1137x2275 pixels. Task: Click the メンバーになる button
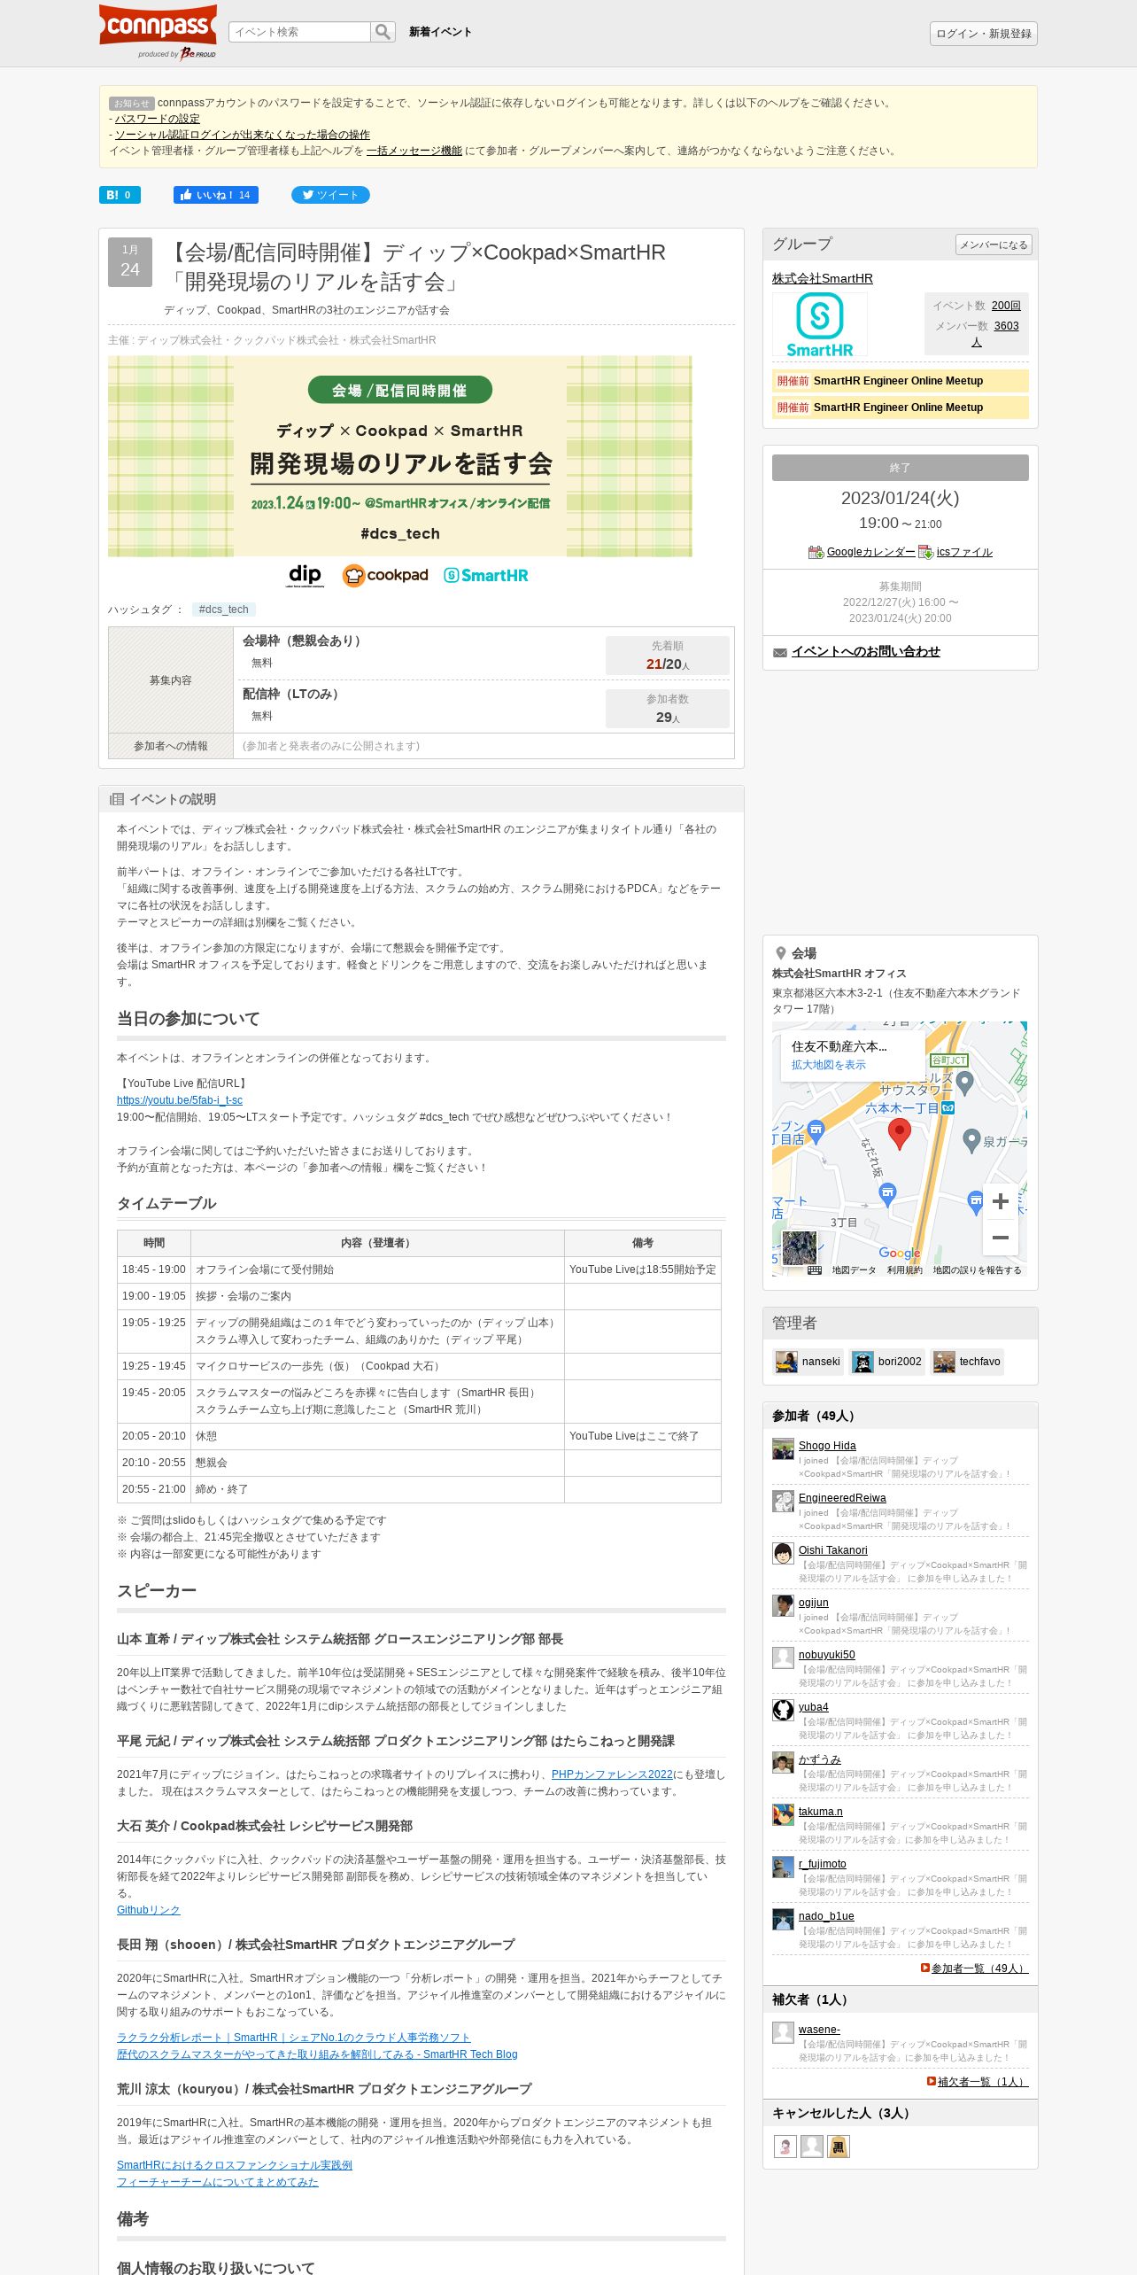(994, 245)
